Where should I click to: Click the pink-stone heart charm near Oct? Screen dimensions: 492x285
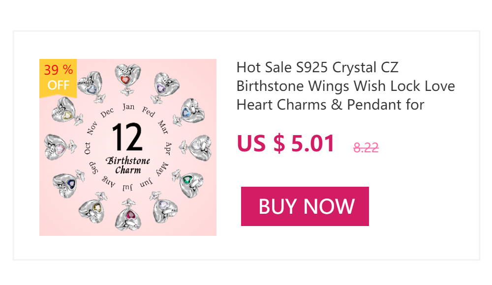[57, 146]
